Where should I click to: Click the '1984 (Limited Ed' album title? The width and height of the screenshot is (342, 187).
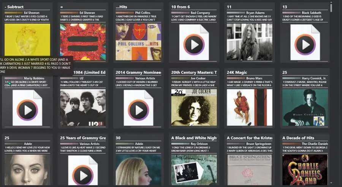point(89,72)
